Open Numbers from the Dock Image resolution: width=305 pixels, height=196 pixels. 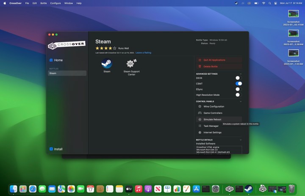(177, 189)
